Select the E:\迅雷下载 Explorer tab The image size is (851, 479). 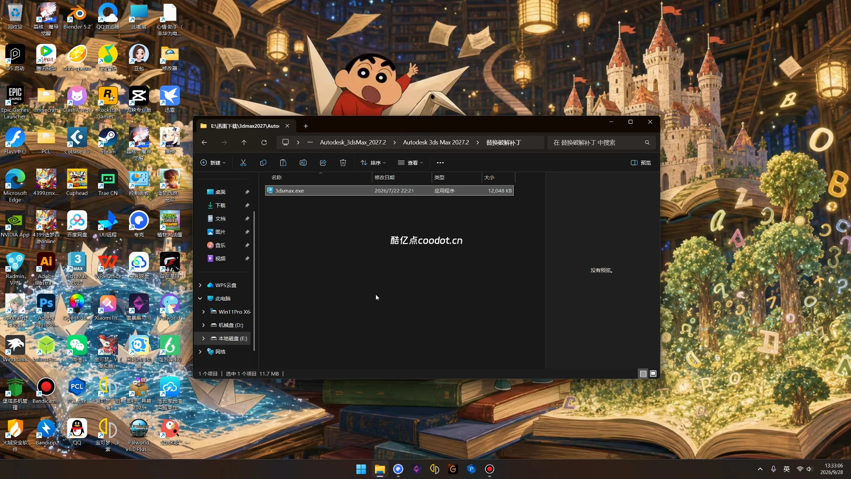pos(245,126)
